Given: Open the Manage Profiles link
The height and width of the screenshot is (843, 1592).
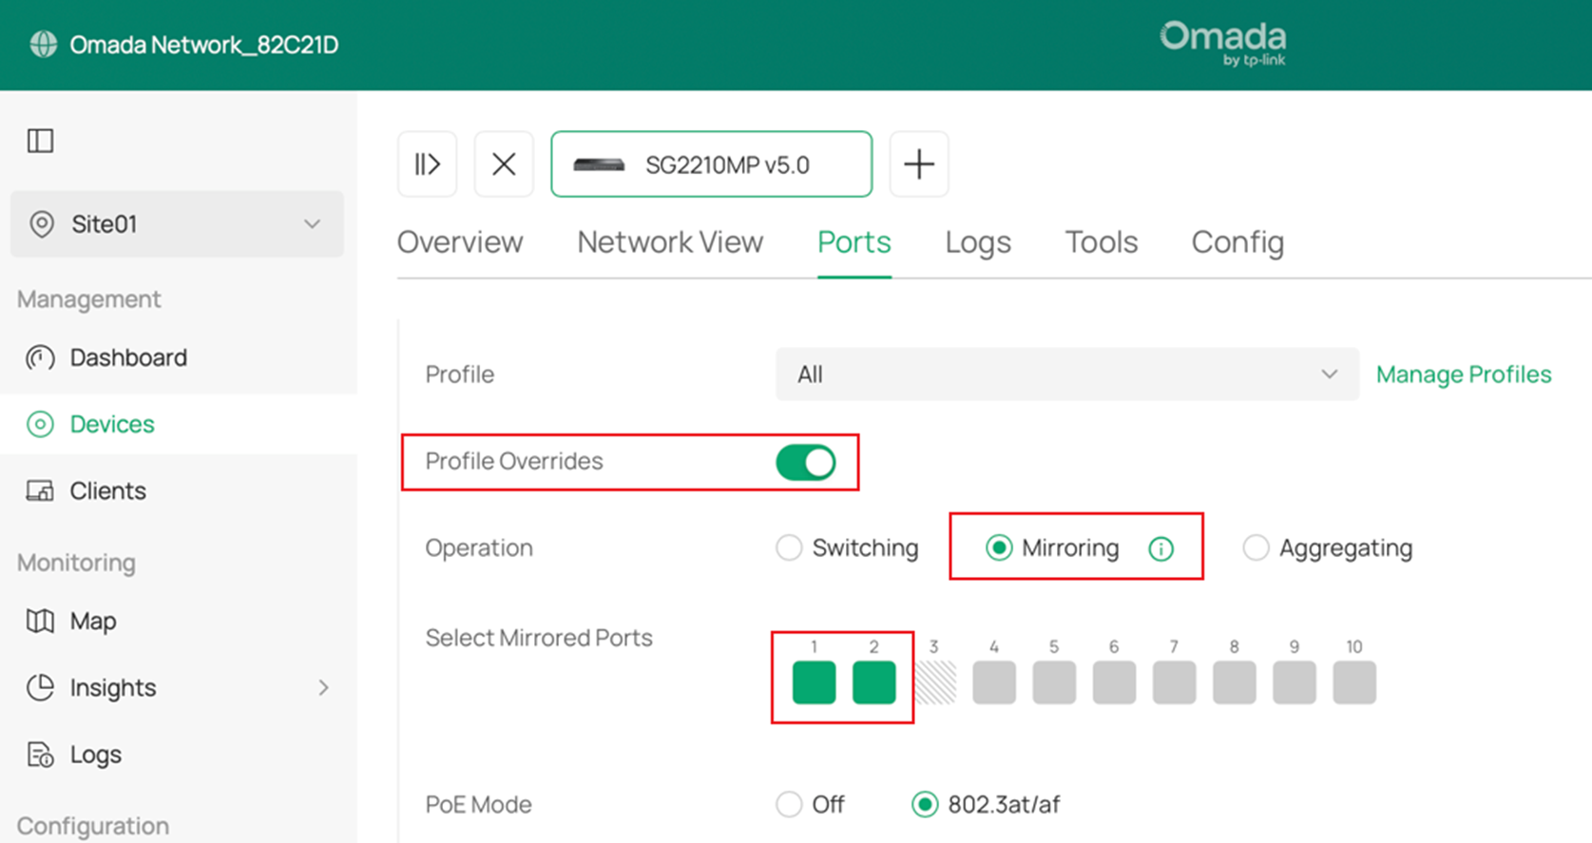Looking at the screenshot, I should tap(1464, 374).
